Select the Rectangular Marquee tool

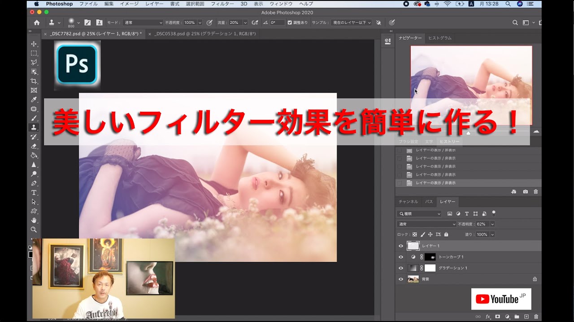[x=34, y=53]
